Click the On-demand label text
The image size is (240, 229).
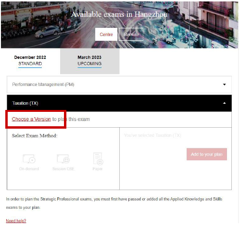(x=29, y=169)
